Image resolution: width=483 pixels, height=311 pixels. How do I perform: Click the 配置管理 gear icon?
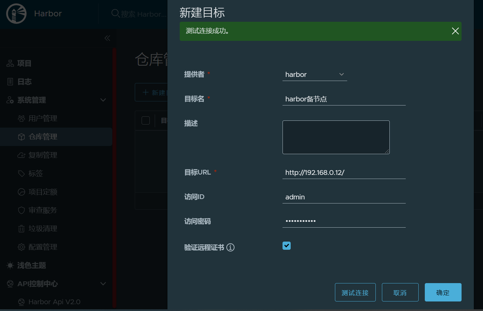(x=21, y=247)
